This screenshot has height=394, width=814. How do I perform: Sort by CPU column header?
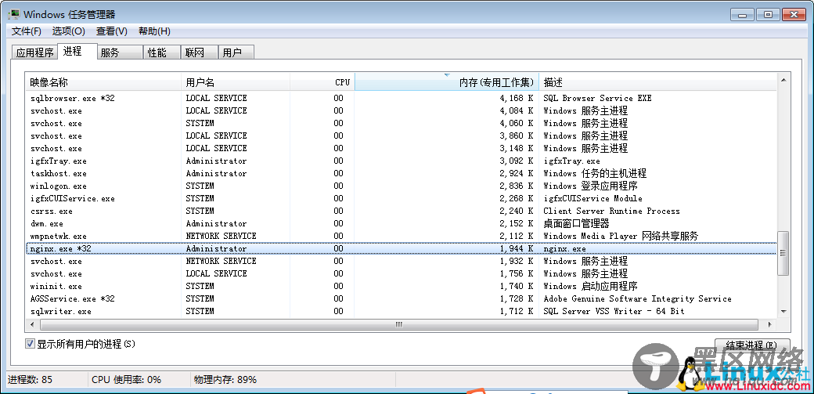[322, 82]
